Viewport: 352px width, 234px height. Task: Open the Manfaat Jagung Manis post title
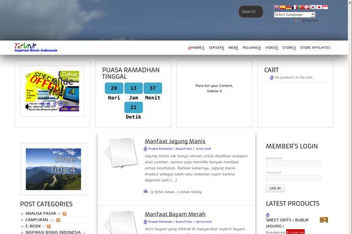175,142
